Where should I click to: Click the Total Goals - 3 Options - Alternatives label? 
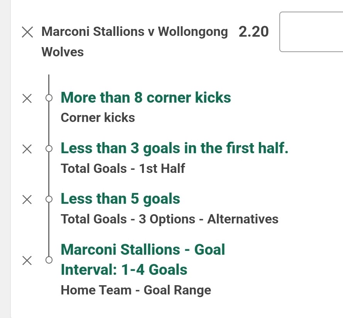click(x=169, y=219)
